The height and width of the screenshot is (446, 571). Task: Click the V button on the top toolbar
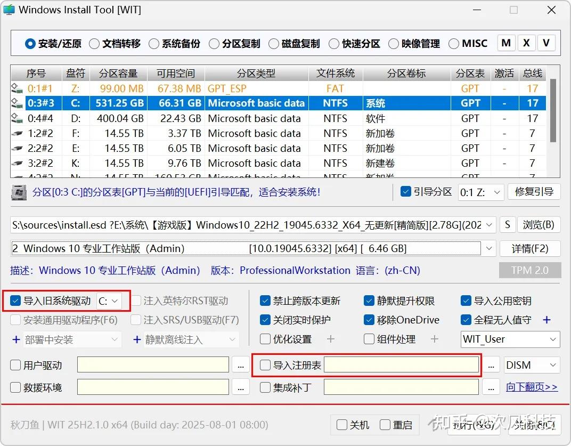click(546, 43)
